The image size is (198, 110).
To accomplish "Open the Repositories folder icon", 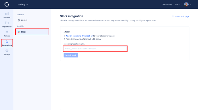I will click(x=7, y=23).
